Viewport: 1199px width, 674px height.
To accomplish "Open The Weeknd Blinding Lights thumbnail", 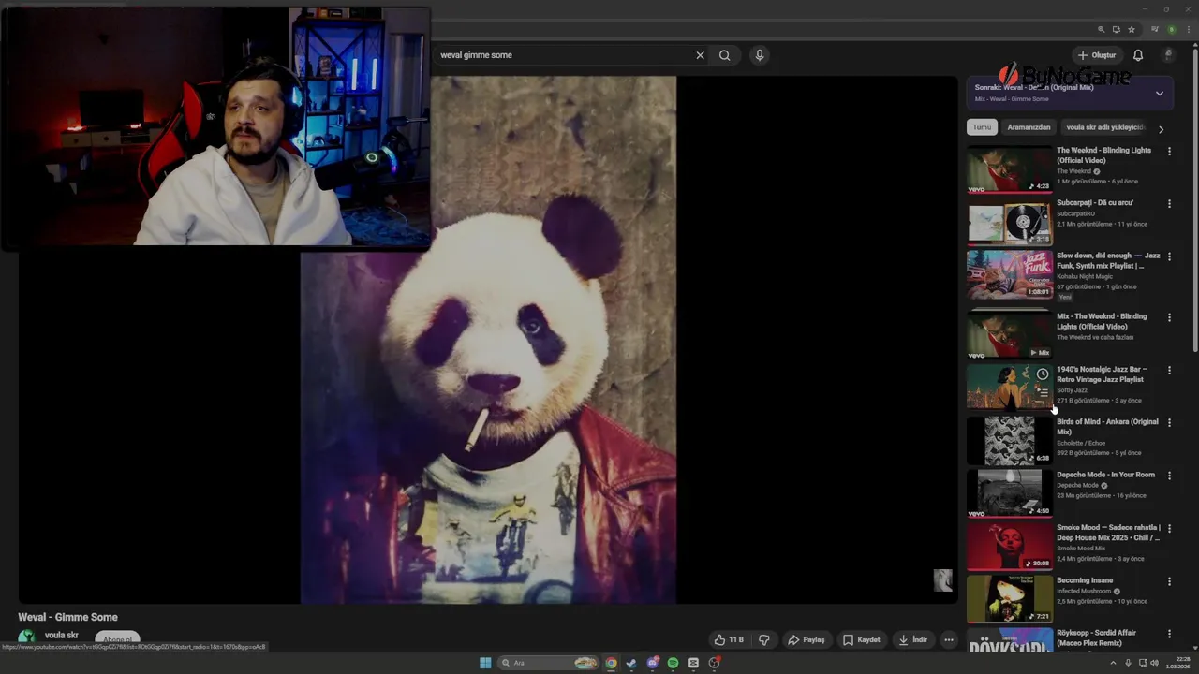I will click(1010, 169).
